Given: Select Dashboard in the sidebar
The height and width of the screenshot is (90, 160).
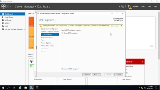Looking at the screenshot, I should (x=12, y=14).
